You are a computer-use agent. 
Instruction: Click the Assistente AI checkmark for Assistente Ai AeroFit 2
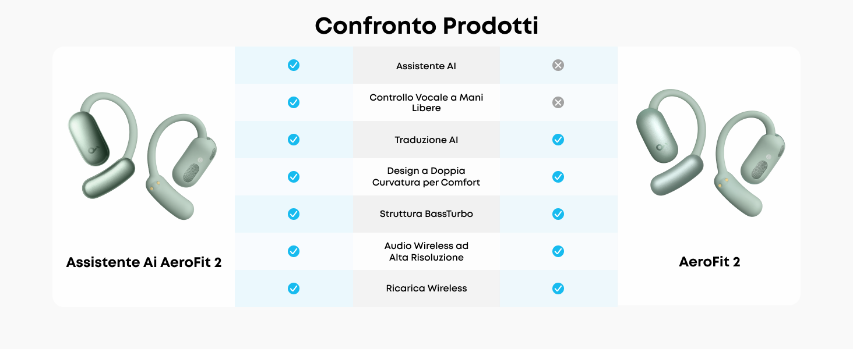(294, 65)
